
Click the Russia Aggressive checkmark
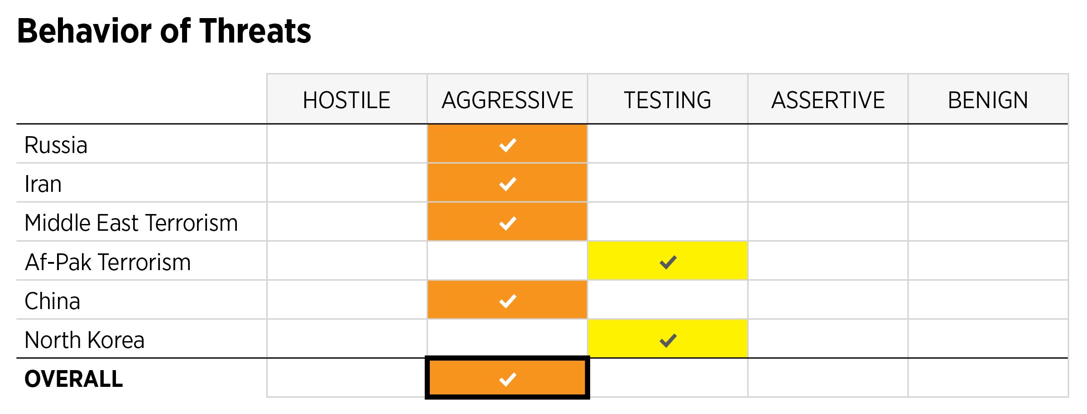(x=507, y=145)
